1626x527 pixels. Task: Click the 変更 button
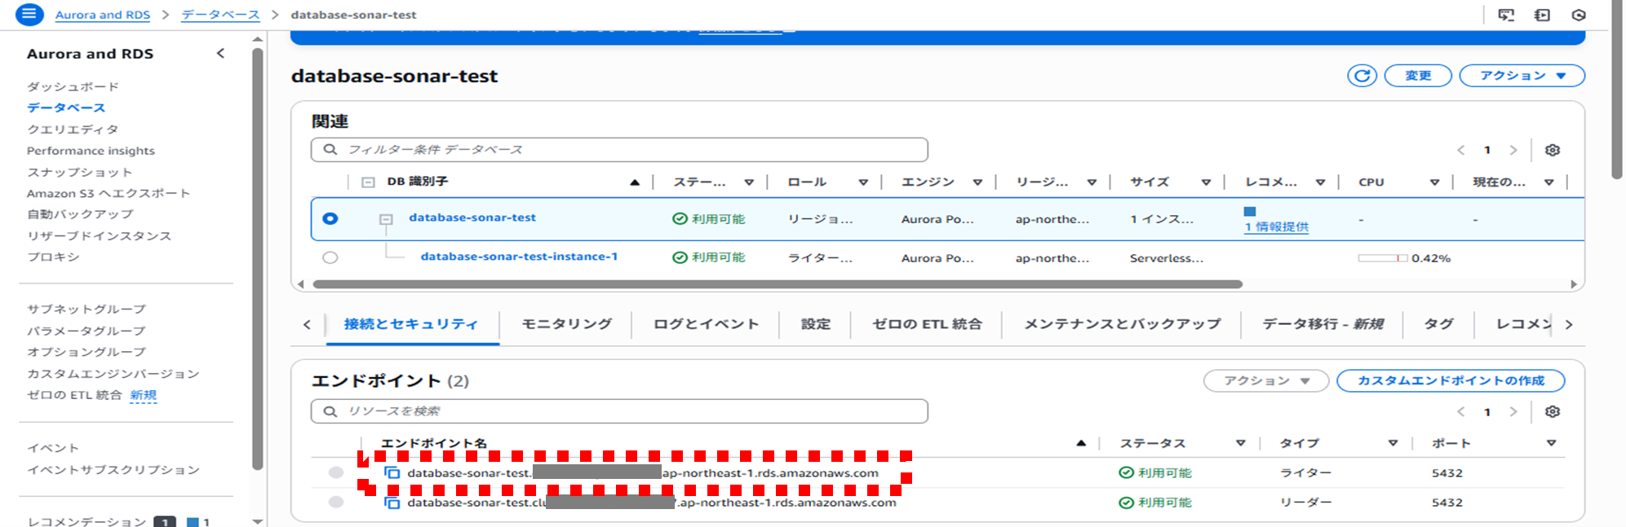pyautogui.click(x=1418, y=76)
